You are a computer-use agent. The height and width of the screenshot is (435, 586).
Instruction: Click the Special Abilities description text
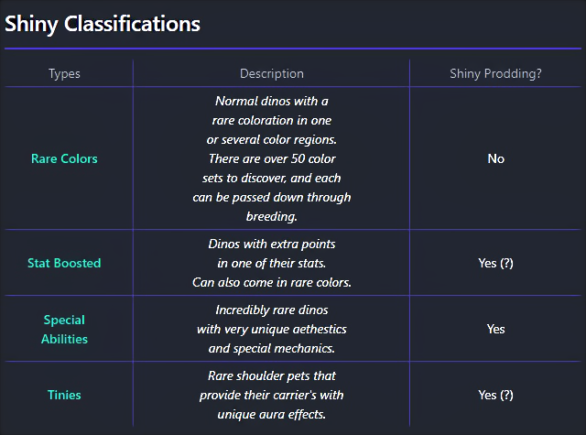pos(272,330)
